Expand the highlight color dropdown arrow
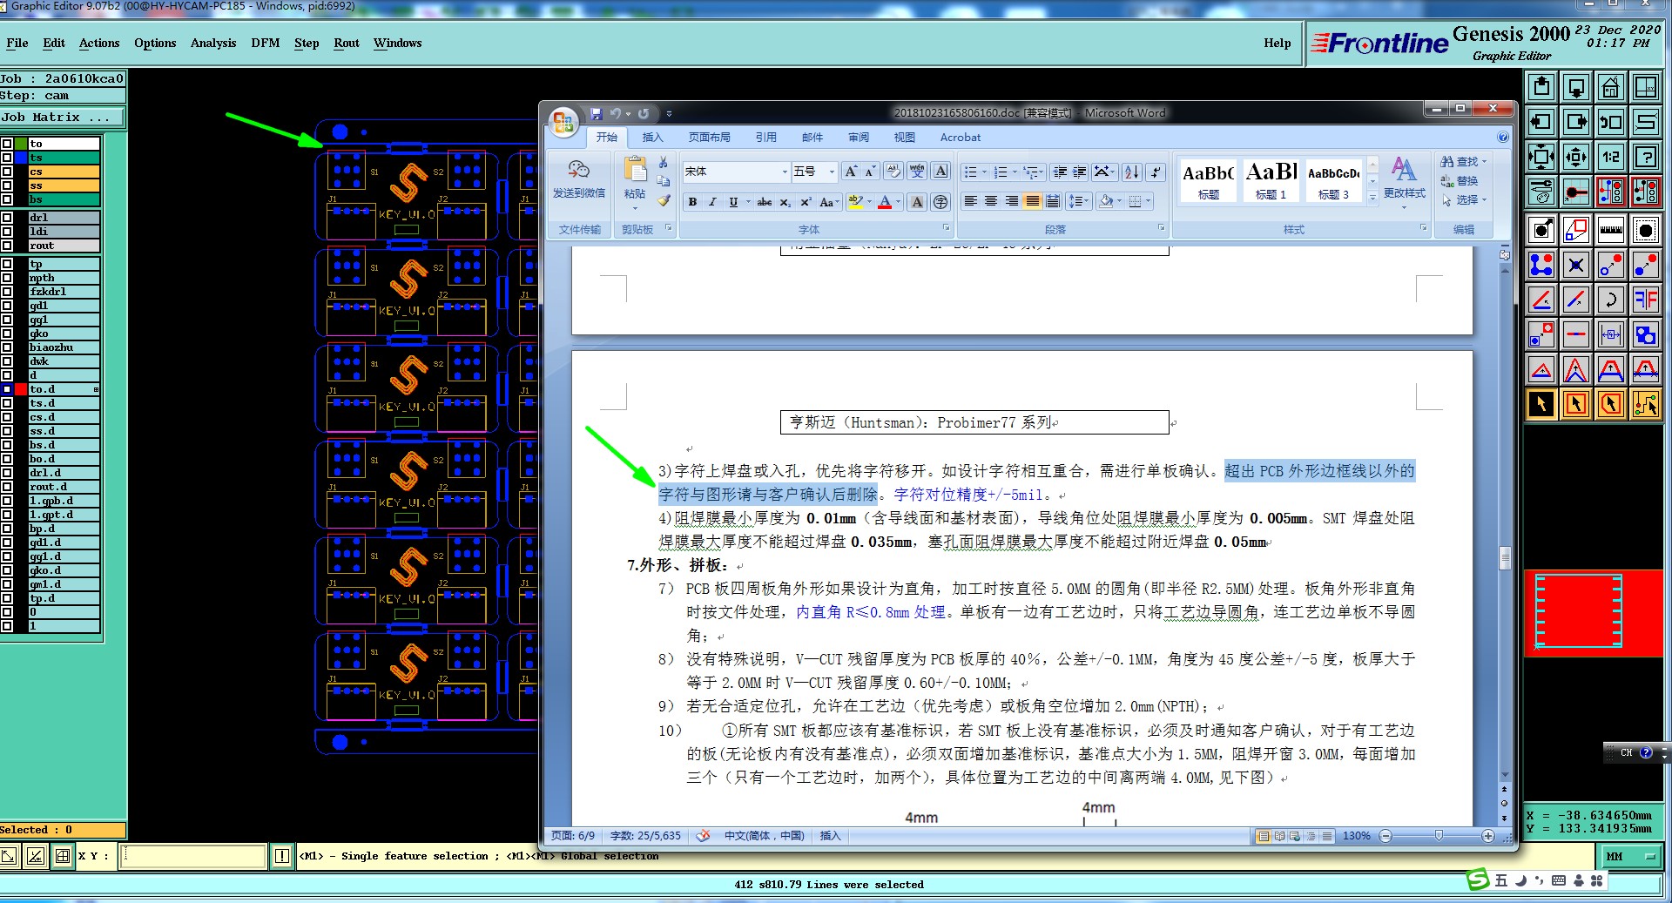 (x=869, y=202)
